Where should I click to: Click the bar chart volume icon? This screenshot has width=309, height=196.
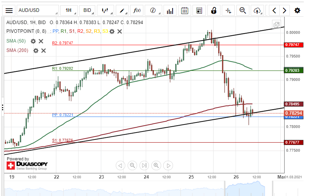(x=170, y=10)
